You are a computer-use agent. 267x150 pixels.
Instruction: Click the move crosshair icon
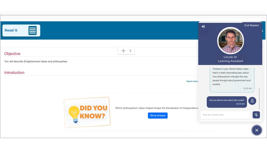tap(123, 51)
